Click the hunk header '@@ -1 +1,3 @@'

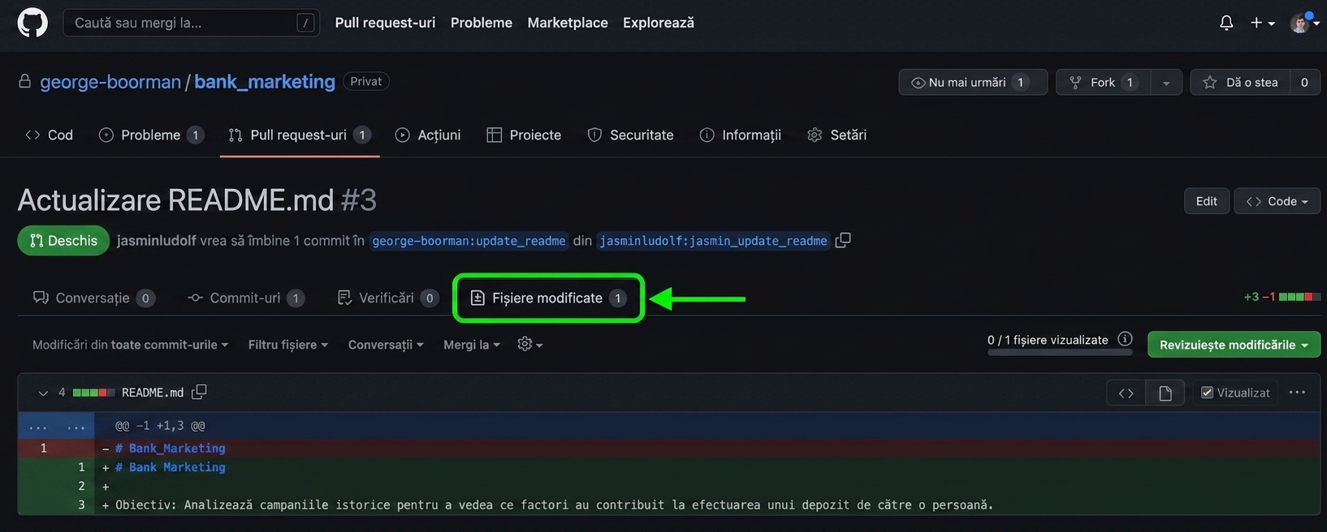[x=160, y=426]
